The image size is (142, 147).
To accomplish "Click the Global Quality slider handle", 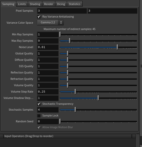I will pyautogui.click(x=68, y=53).
